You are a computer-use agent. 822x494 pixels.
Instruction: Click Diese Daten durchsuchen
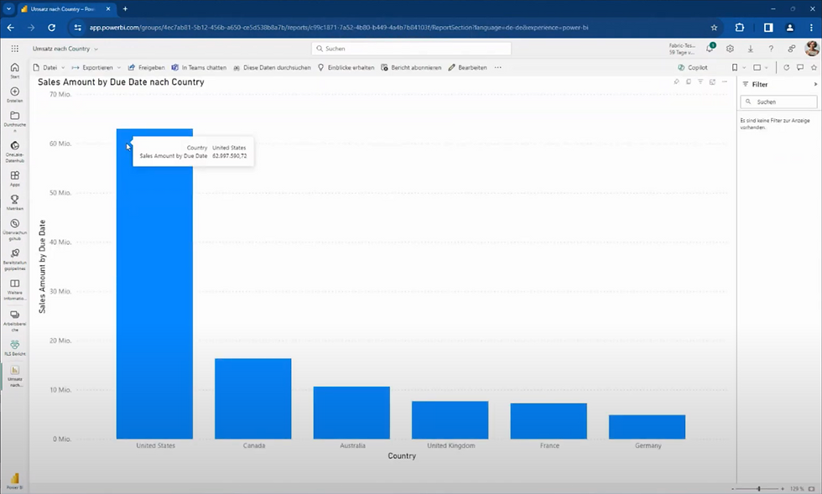tap(272, 68)
